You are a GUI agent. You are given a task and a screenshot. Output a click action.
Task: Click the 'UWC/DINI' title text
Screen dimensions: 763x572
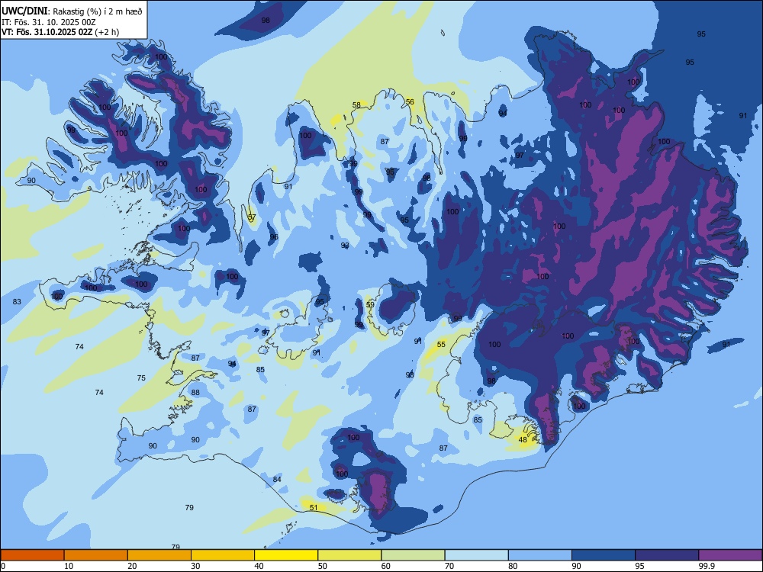point(24,11)
